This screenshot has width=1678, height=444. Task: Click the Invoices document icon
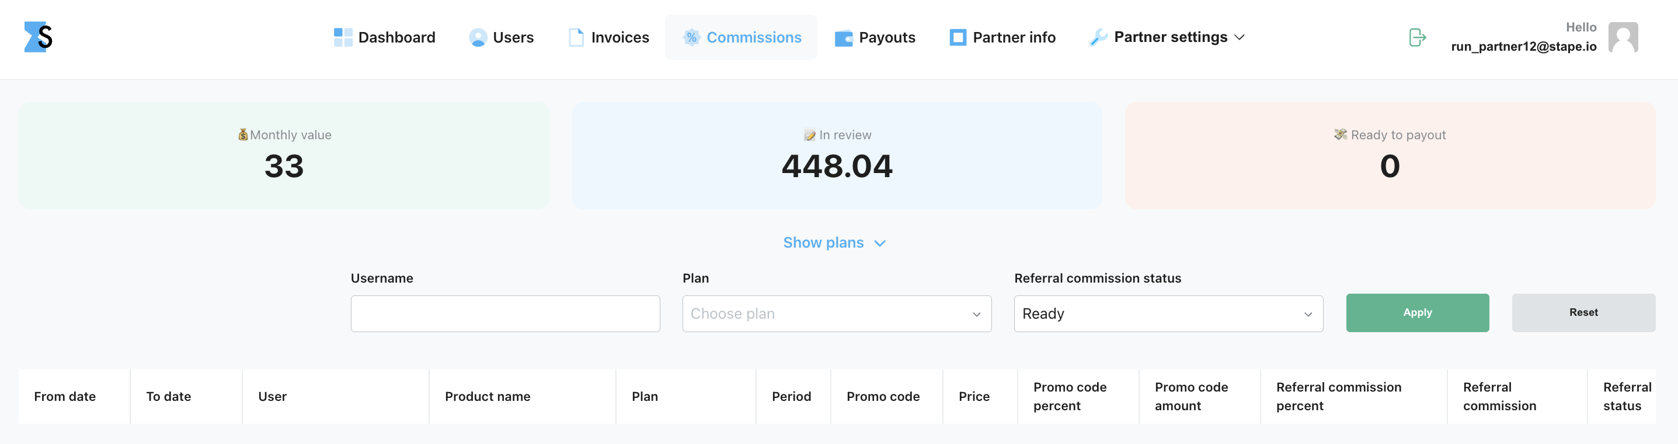pos(576,38)
